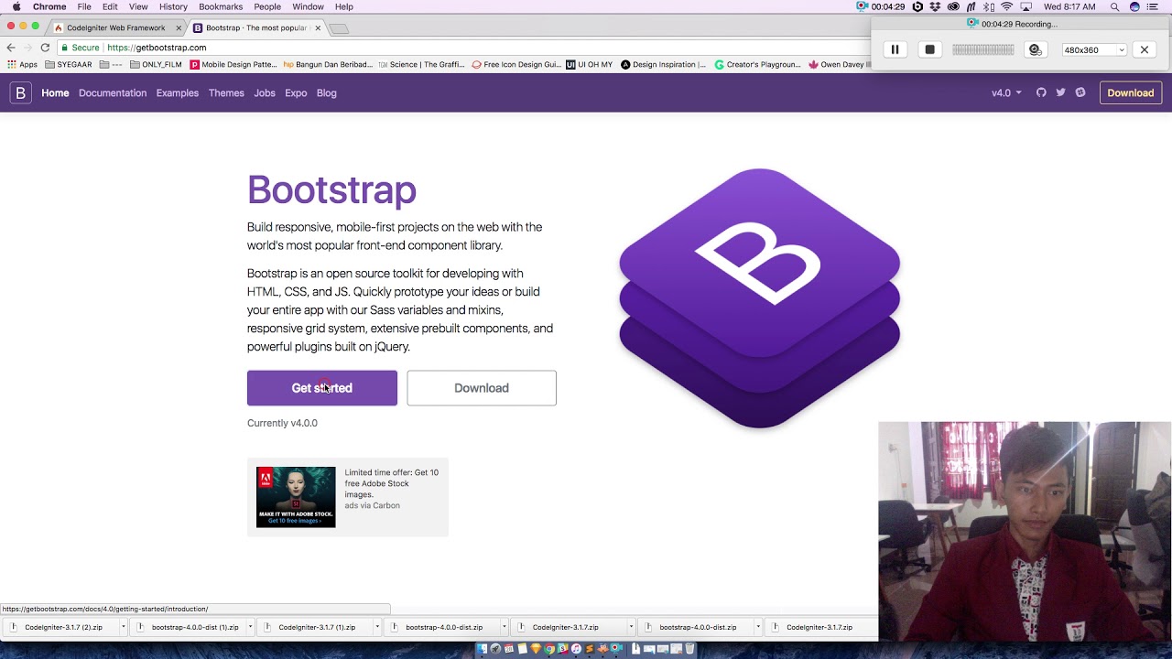This screenshot has height=659, width=1172.
Task: Open the Apps bookmarks shortcut
Action: click(x=22, y=65)
